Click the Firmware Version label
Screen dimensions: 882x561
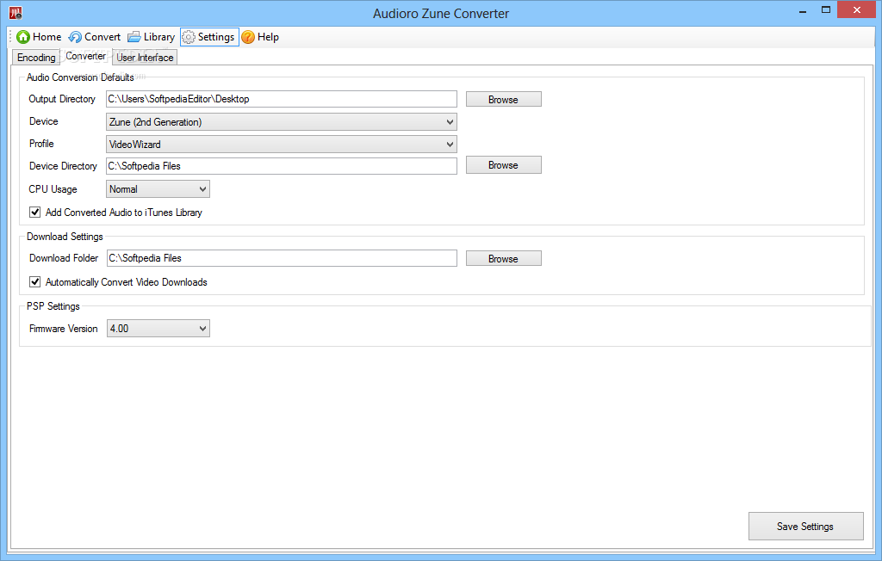click(x=64, y=329)
